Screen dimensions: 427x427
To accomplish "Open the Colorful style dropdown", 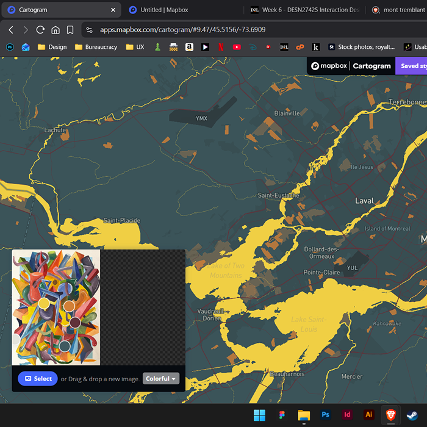I will (x=161, y=379).
